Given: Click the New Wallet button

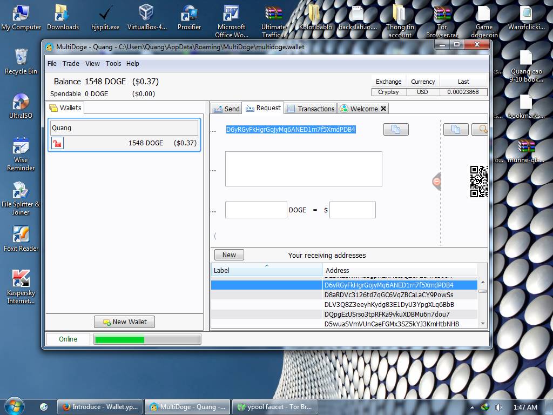Looking at the screenshot, I should tap(124, 322).
